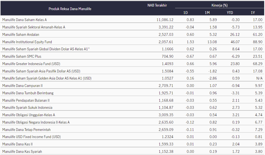Click the YTD value 23.80
The image size is (265, 155).
[235, 64]
